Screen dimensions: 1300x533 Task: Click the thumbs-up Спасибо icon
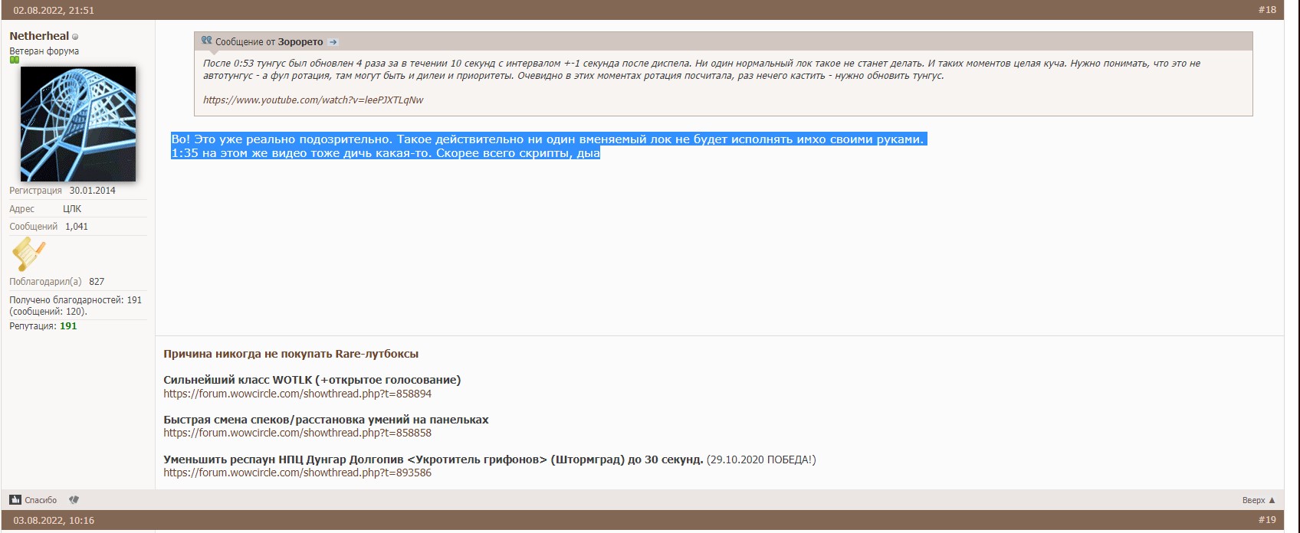pos(15,500)
